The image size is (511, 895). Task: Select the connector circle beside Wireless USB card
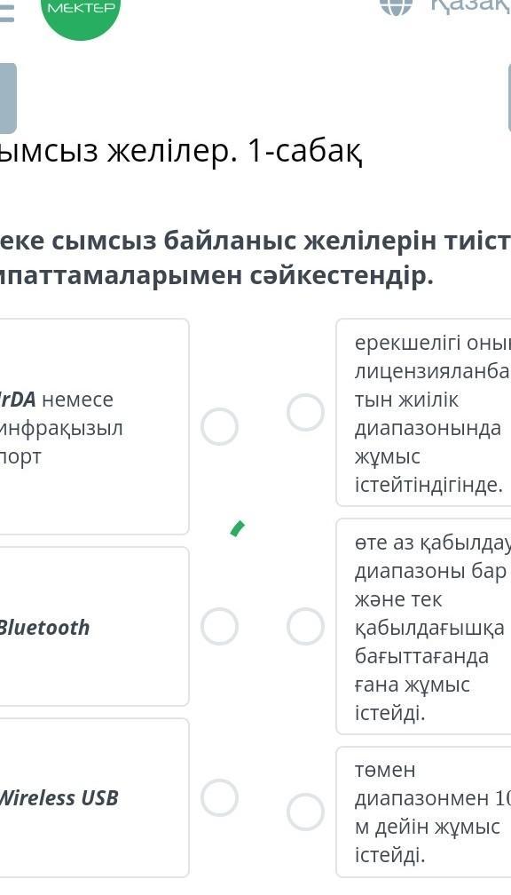pyautogui.click(x=219, y=797)
